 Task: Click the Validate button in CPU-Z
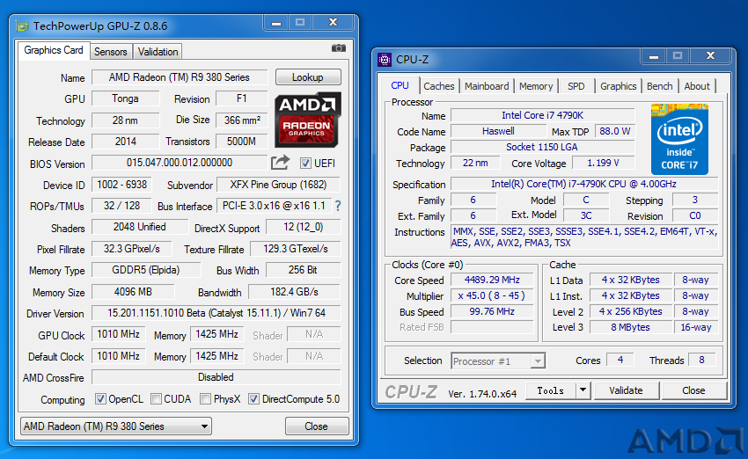pos(626,390)
